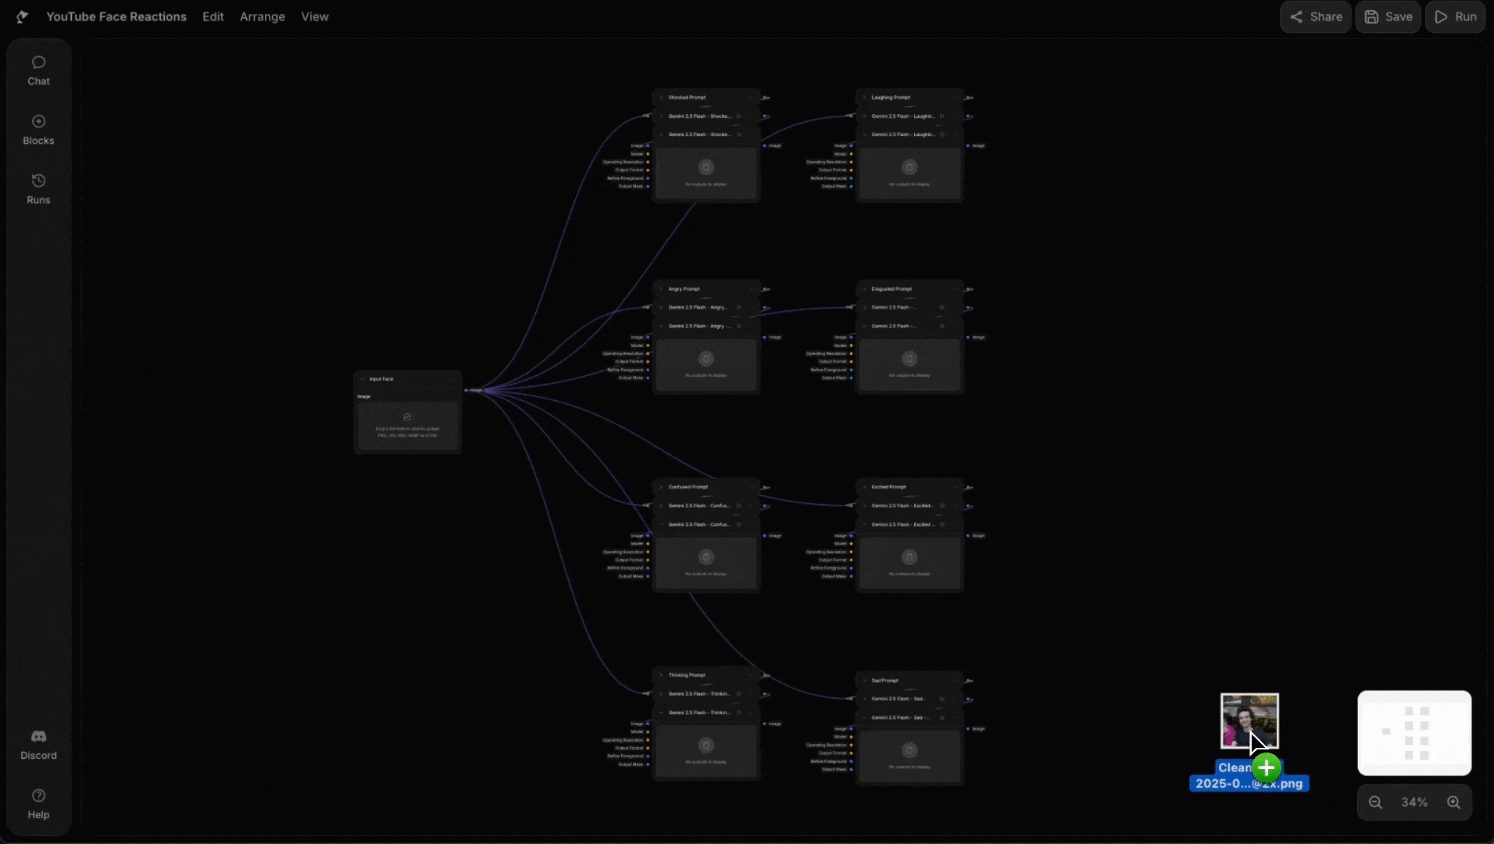Viewport: 1494px width, 844px height.
Task: Expand the Laughing Prompt node
Action: coord(864,98)
